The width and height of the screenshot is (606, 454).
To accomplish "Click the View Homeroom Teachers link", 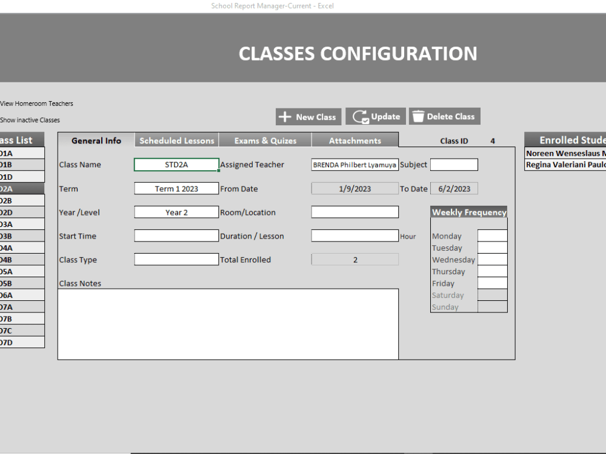I will [36, 104].
